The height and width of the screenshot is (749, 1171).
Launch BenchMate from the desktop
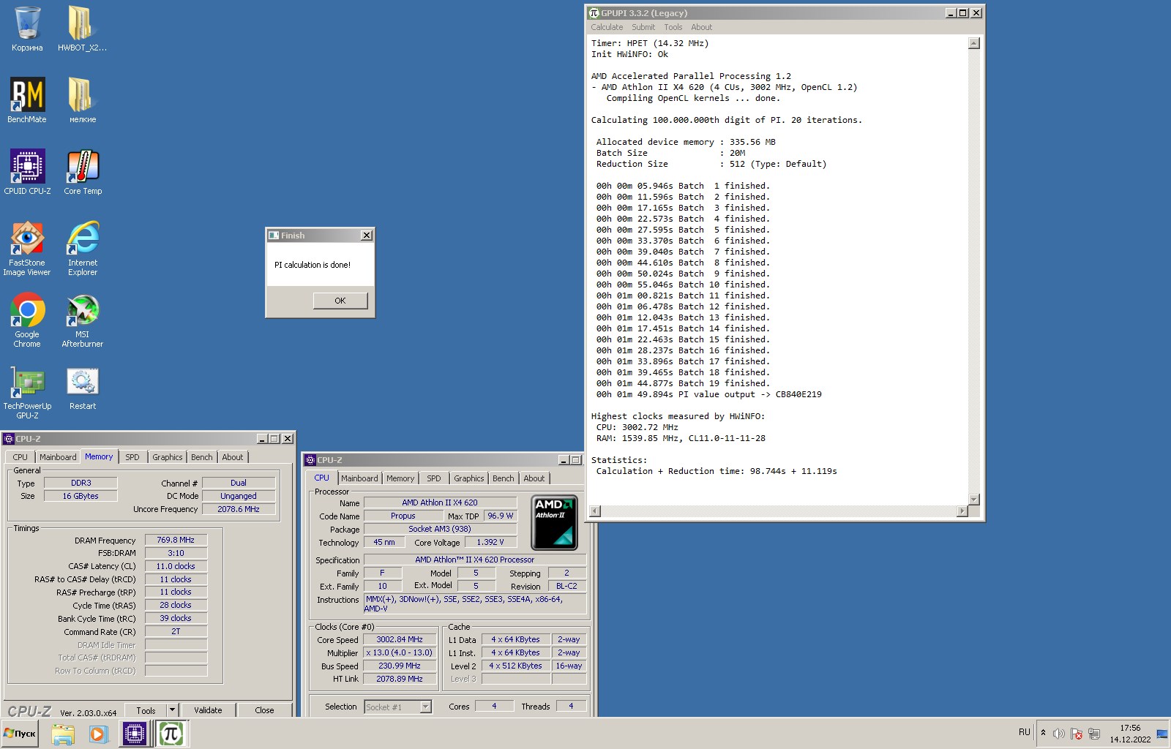point(27,101)
